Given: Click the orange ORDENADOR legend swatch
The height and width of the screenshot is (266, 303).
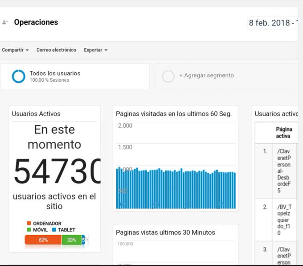Looking at the screenshot, I should (x=29, y=223).
